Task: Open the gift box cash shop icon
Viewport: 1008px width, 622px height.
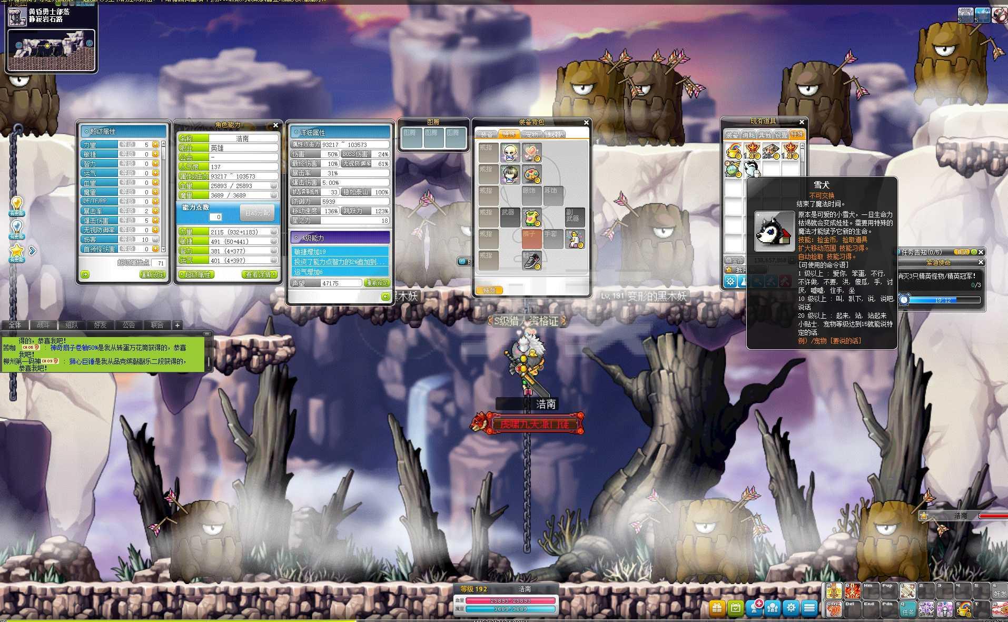Action: click(717, 608)
